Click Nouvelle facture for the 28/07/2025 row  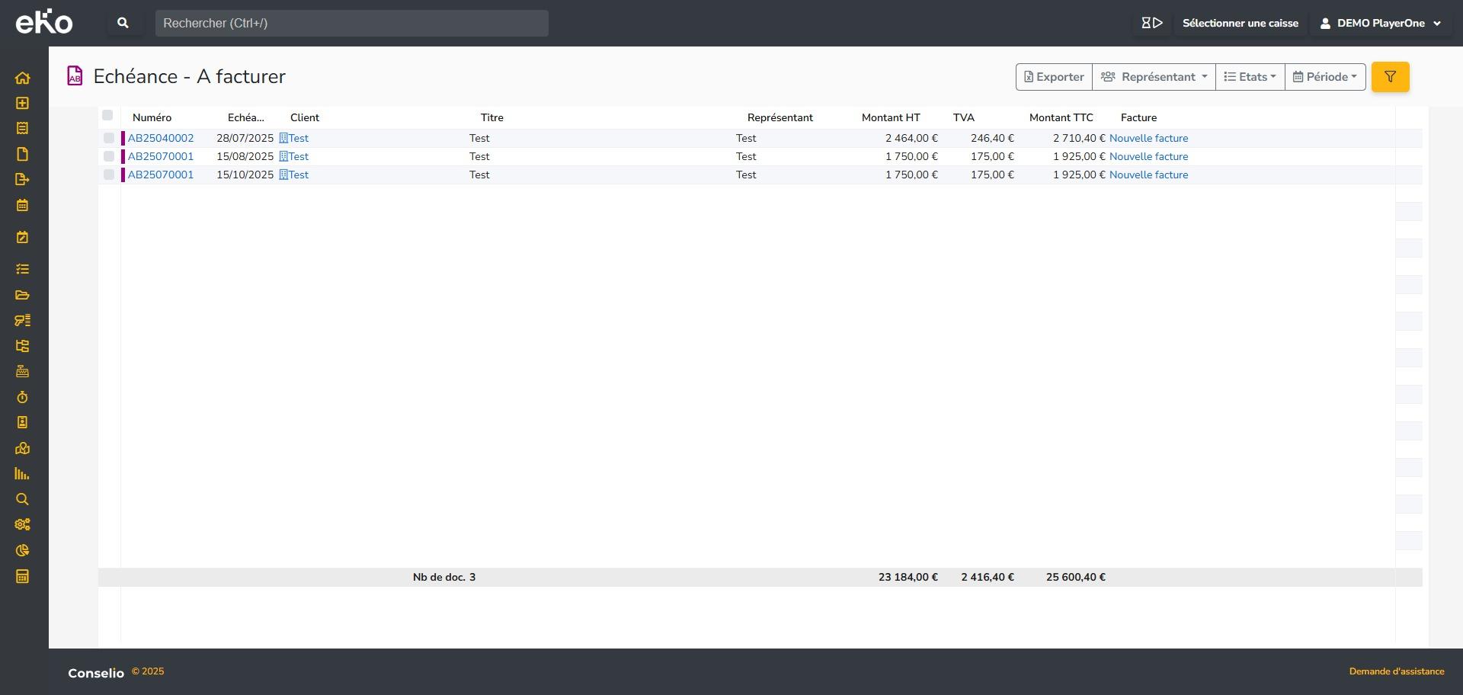1148,138
